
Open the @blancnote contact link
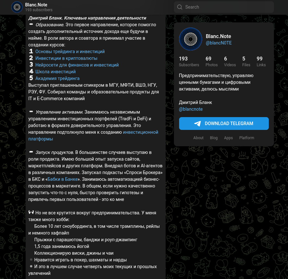point(191,109)
